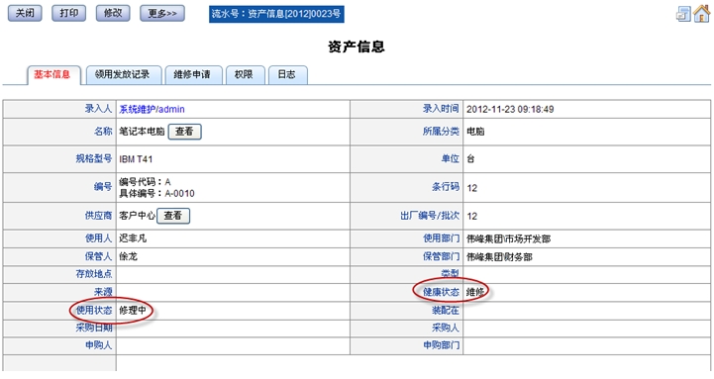714x379 pixels.
Task: Click the 健康状态 field label
Action: click(x=441, y=292)
